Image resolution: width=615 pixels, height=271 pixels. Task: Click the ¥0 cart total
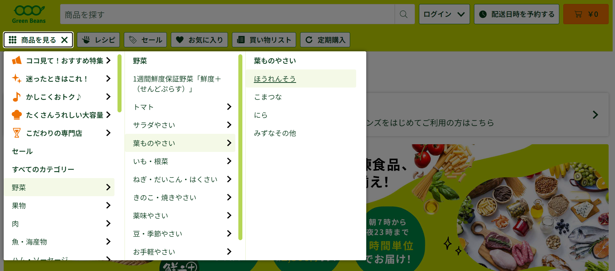pyautogui.click(x=593, y=14)
